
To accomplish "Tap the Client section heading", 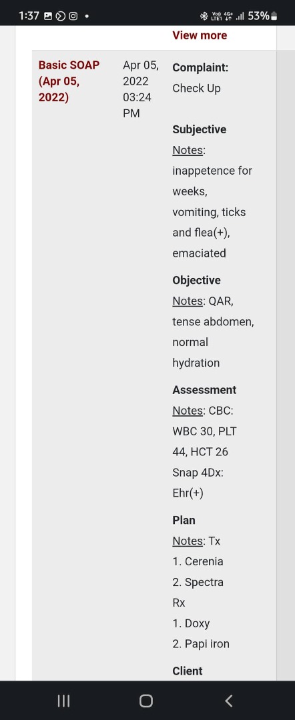I will [188, 671].
